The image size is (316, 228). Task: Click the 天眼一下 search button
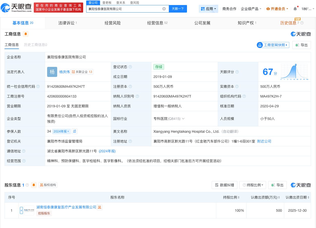pyautogui.click(x=177, y=9)
